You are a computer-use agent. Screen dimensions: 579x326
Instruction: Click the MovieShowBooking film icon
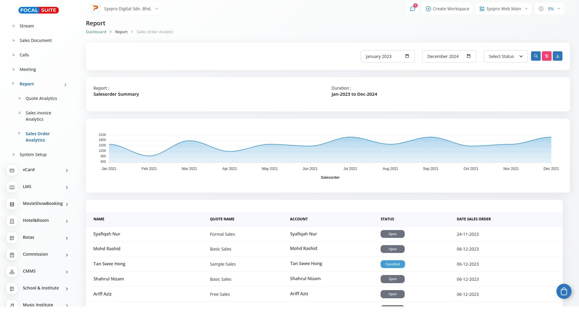point(12,204)
